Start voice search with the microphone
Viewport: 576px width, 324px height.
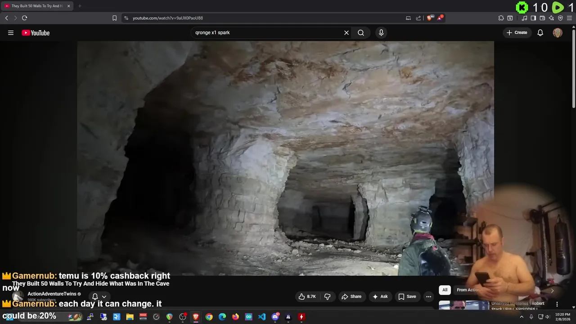[381, 33]
